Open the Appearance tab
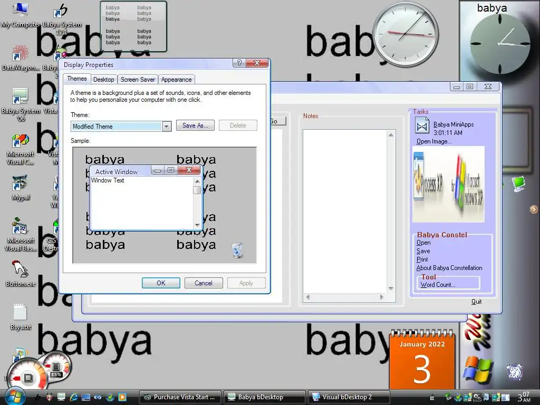 (x=176, y=80)
